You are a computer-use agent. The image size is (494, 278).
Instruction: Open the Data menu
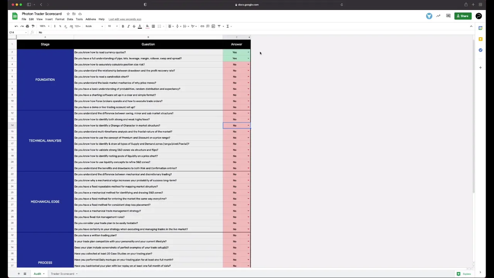[x=70, y=19]
